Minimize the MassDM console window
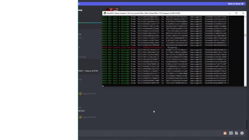Viewport: 249px width, 140px height. coord(230,13)
